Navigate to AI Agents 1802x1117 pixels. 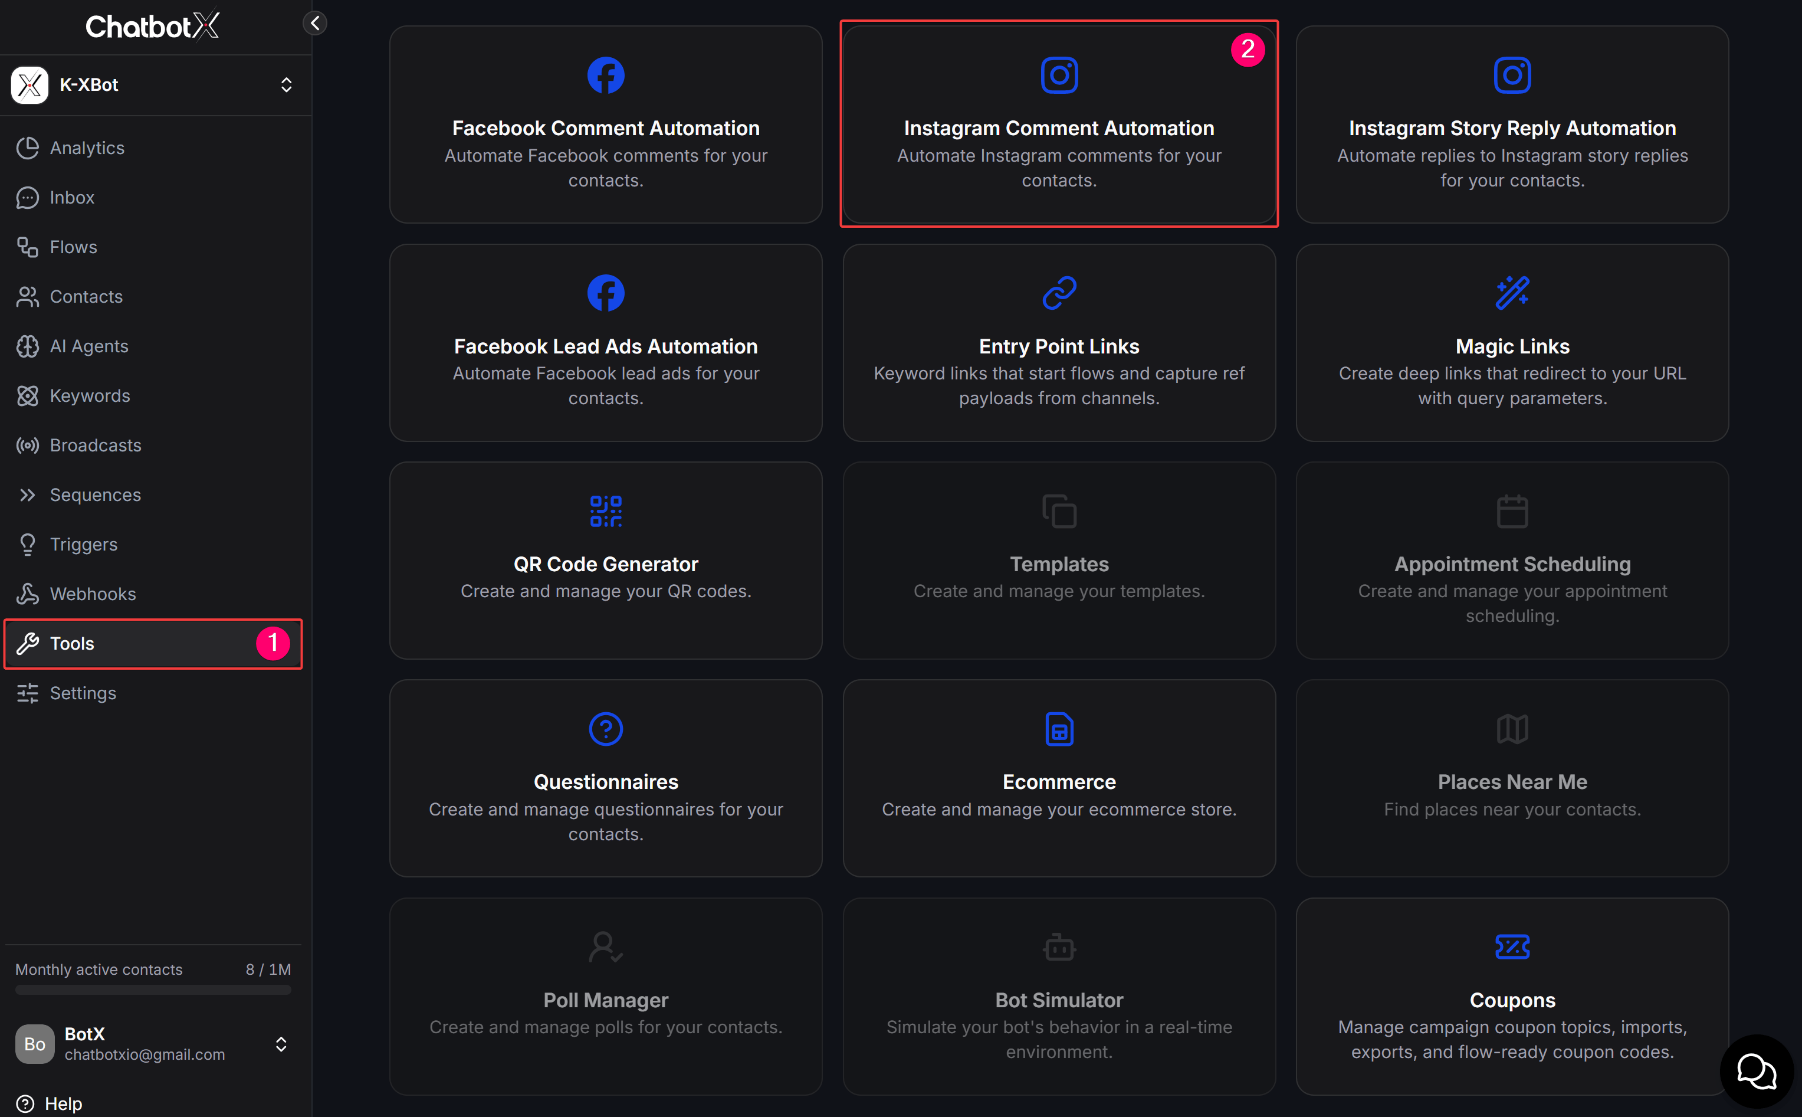pos(153,346)
